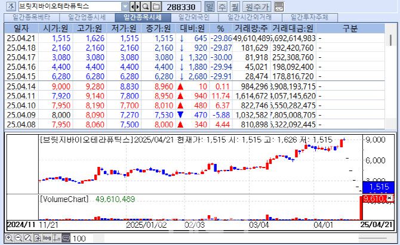
Task: Select the 일 (daily) period button
Action: 210,6
